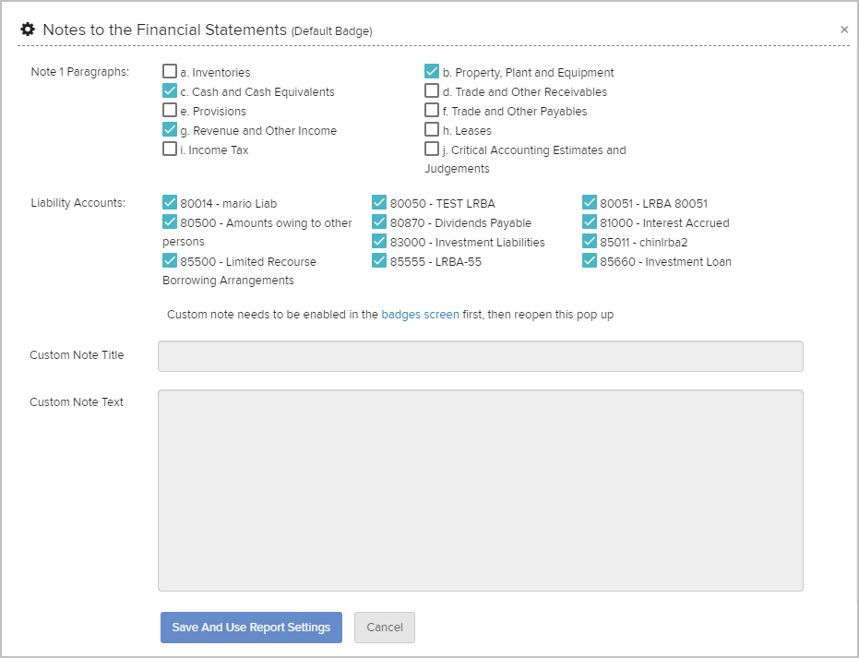This screenshot has width=859, height=658.
Task: Tick the Leases checkbox
Action: (x=432, y=130)
